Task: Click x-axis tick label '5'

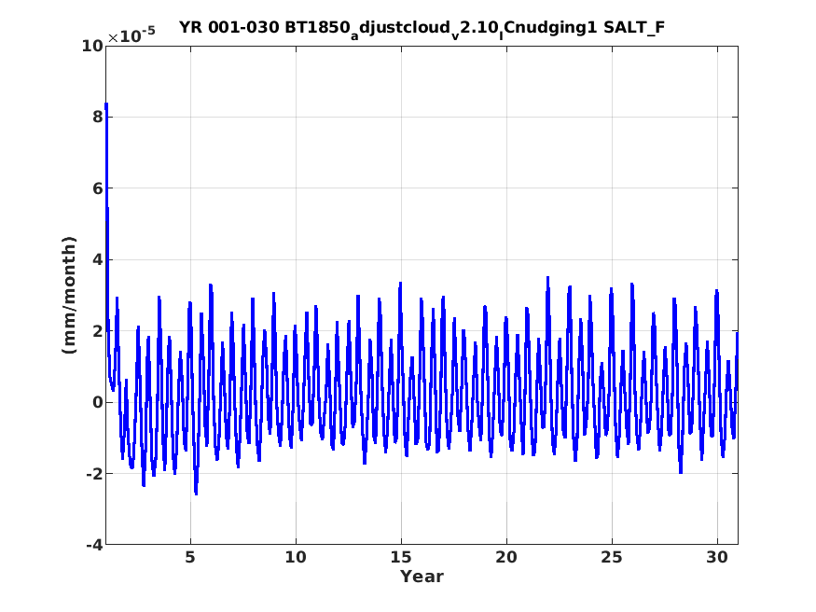Action: [x=190, y=557]
